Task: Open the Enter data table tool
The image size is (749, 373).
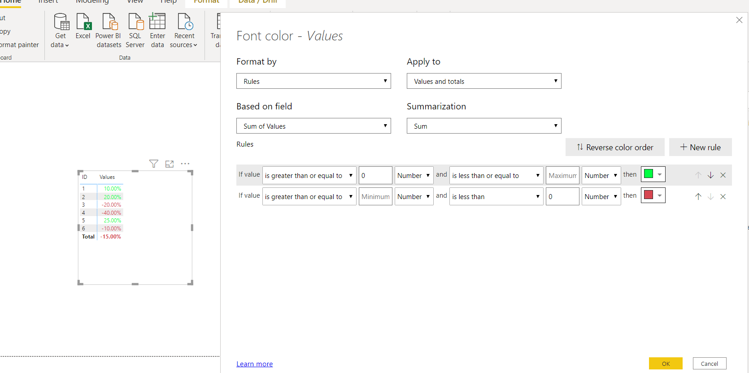Action: click(157, 30)
